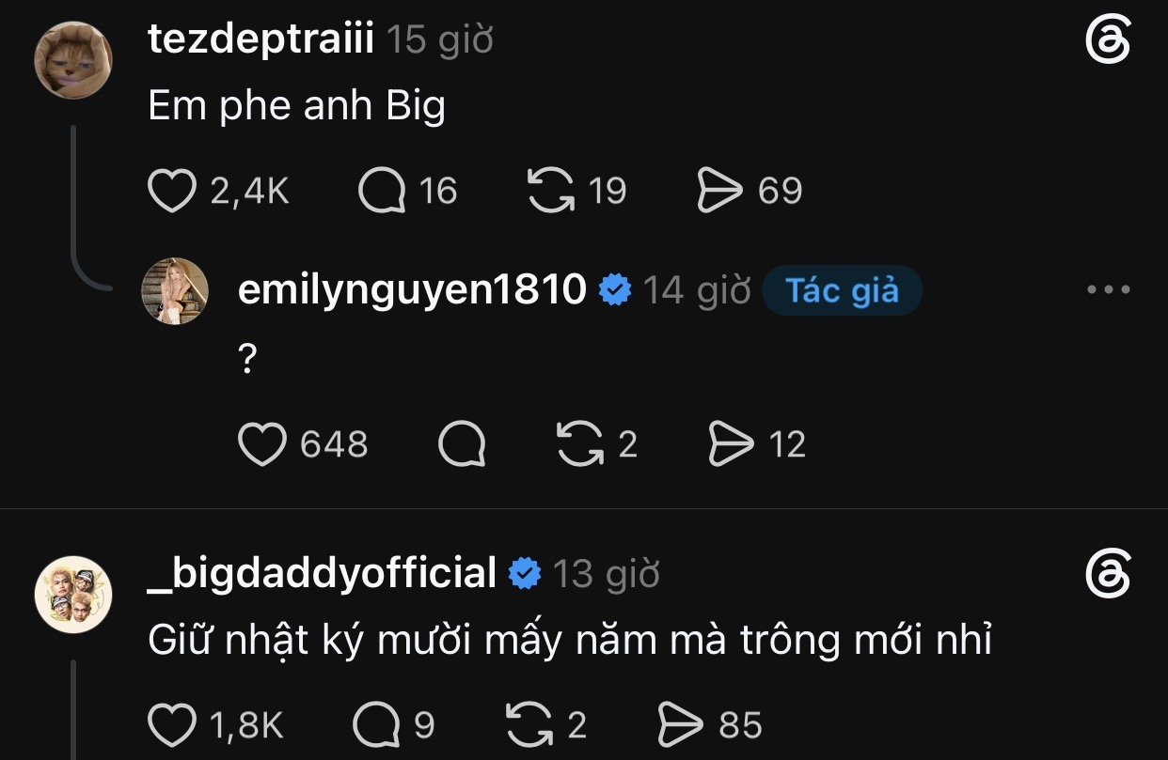Tap Threads logo beside tezdeptraiii's comment
The image size is (1168, 760).
1108,40
